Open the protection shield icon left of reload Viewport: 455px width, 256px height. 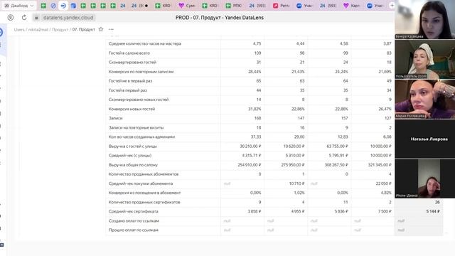[x=11, y=18]
